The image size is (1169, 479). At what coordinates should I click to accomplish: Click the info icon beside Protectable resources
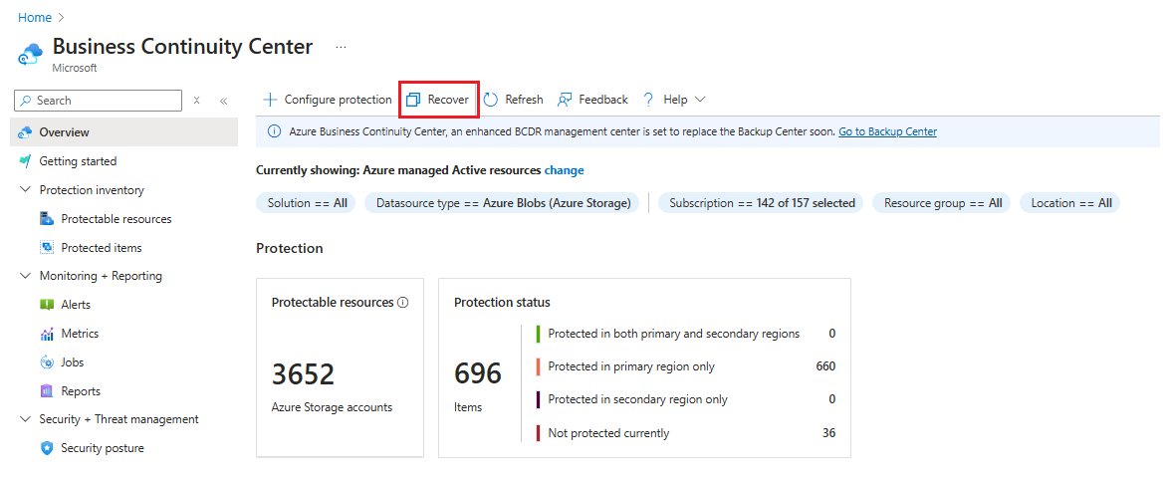402,303
